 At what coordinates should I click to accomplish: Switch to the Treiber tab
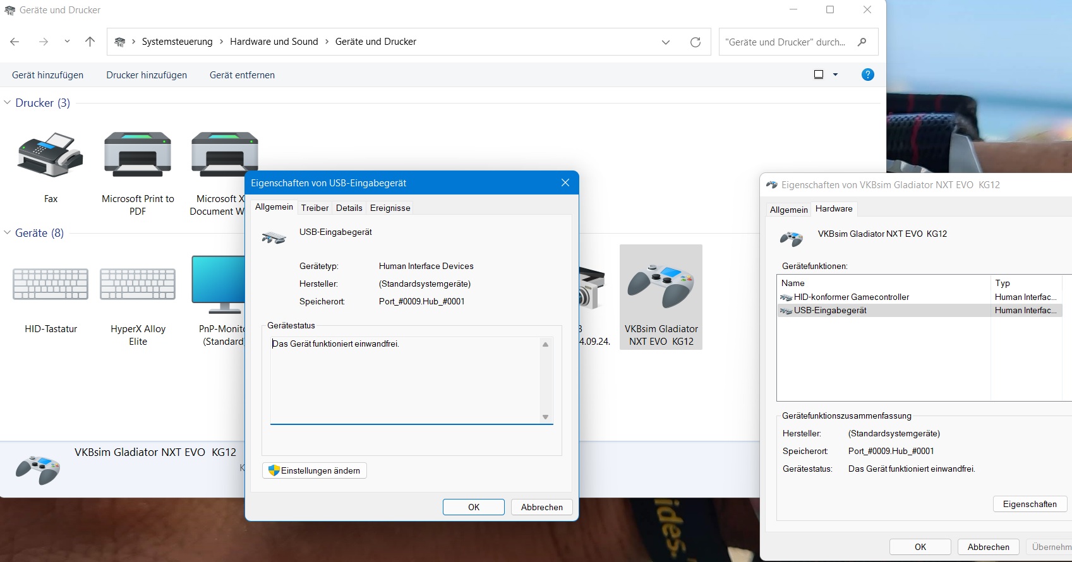click(315, 208)
